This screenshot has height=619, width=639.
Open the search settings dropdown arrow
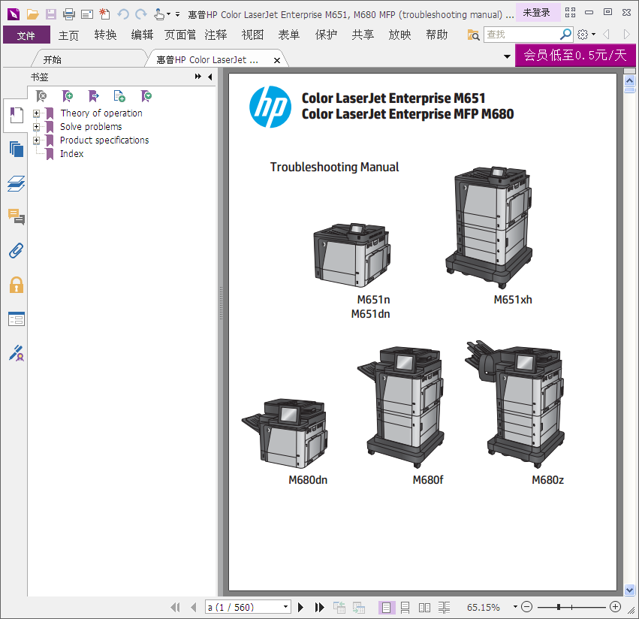(x=593, y=35)
